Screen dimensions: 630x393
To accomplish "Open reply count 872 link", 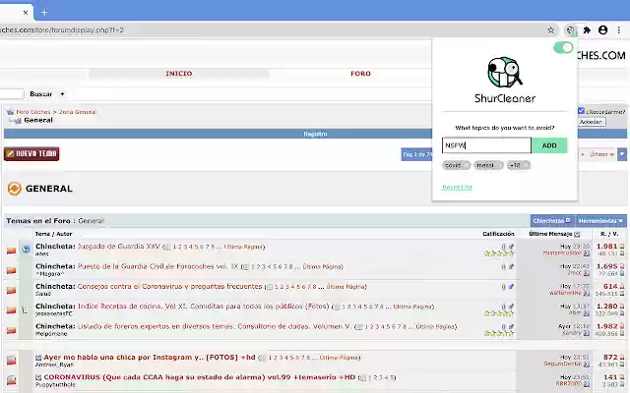I will pos(610,358).
